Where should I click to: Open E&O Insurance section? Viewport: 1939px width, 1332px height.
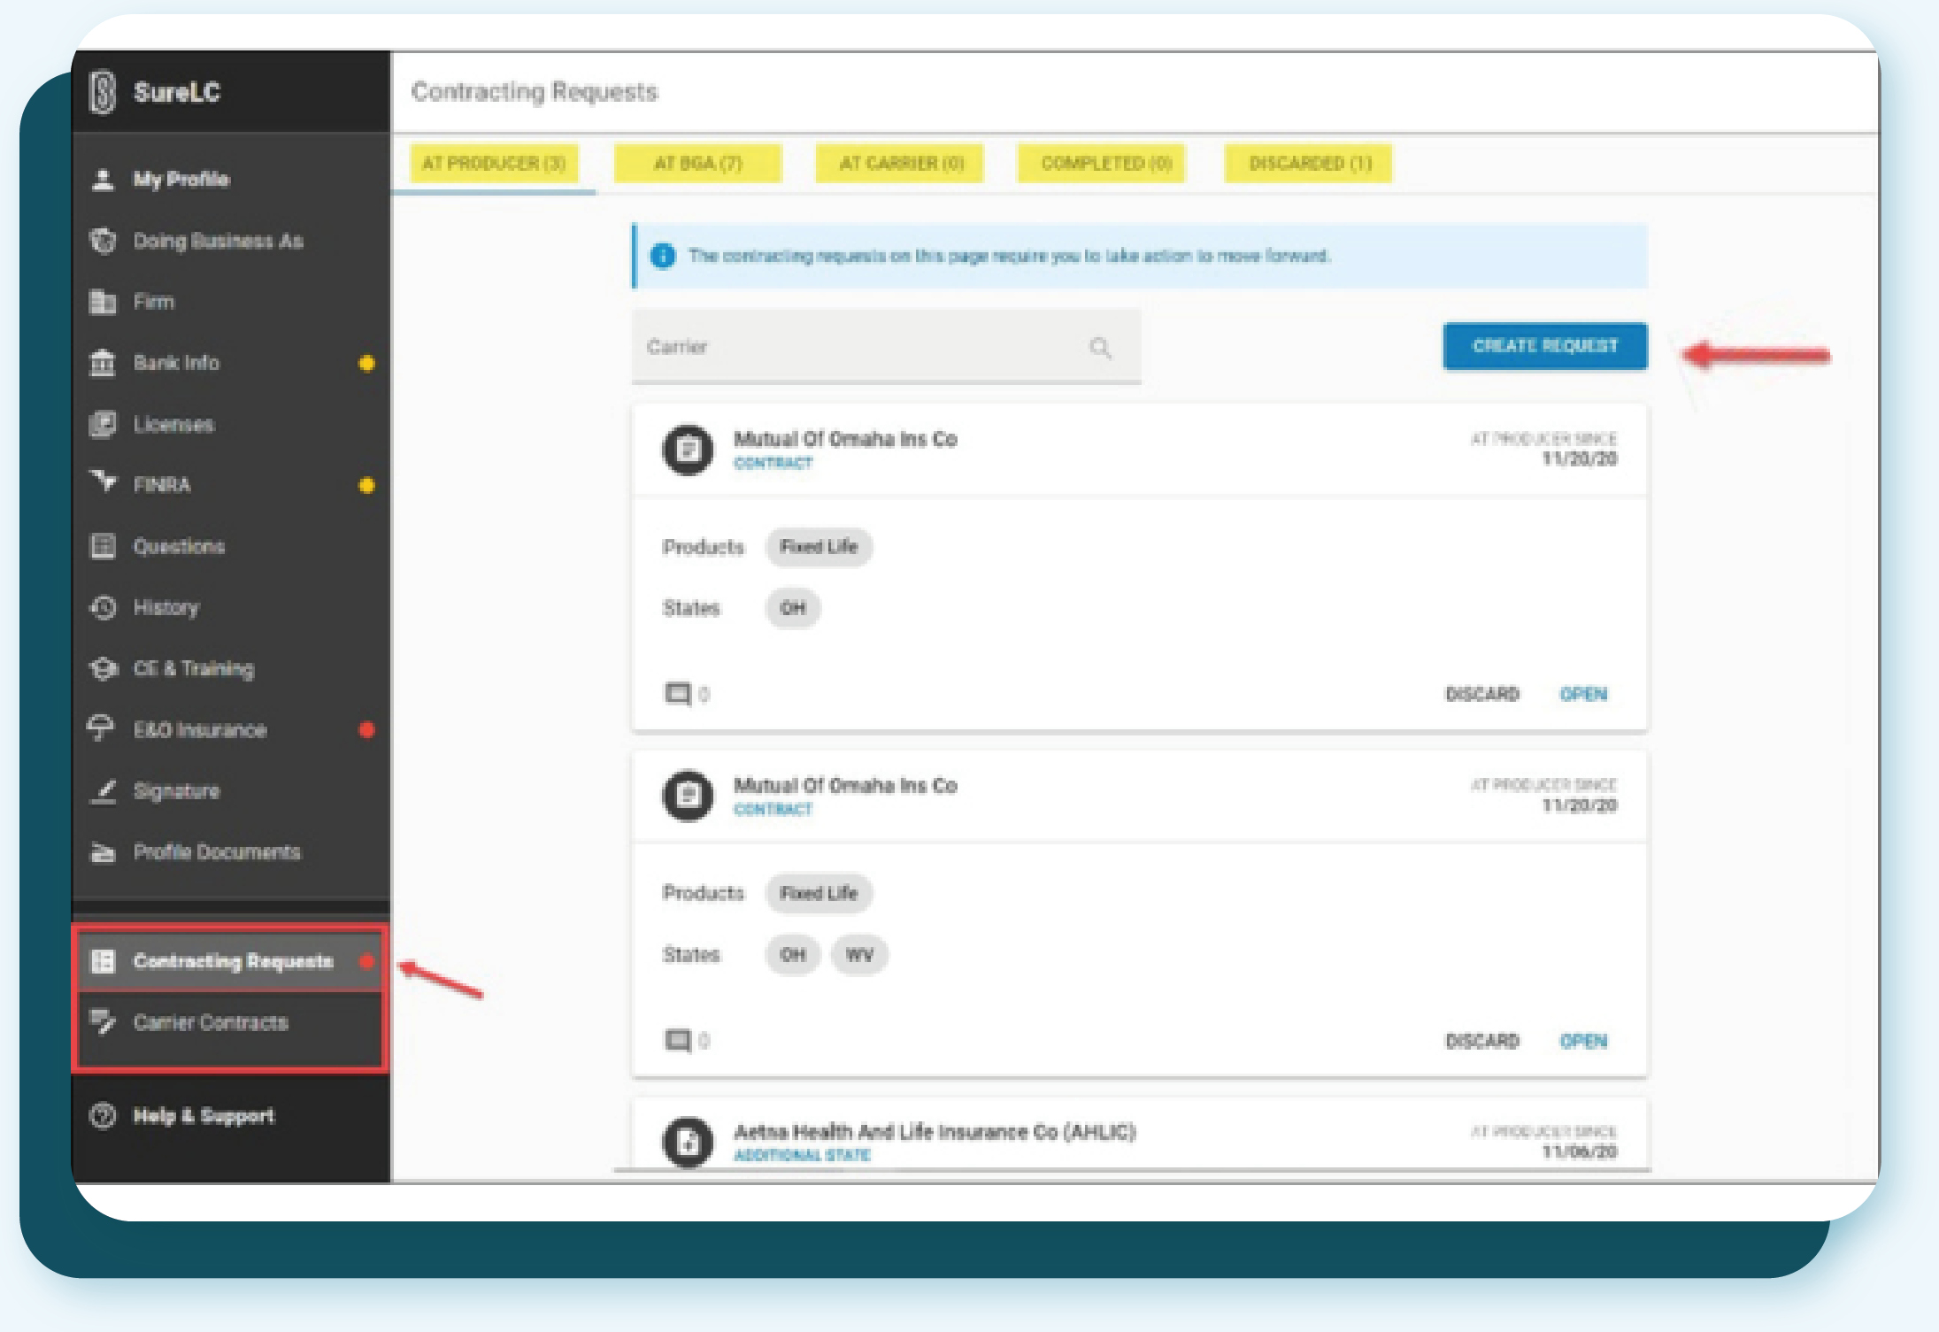231,729
